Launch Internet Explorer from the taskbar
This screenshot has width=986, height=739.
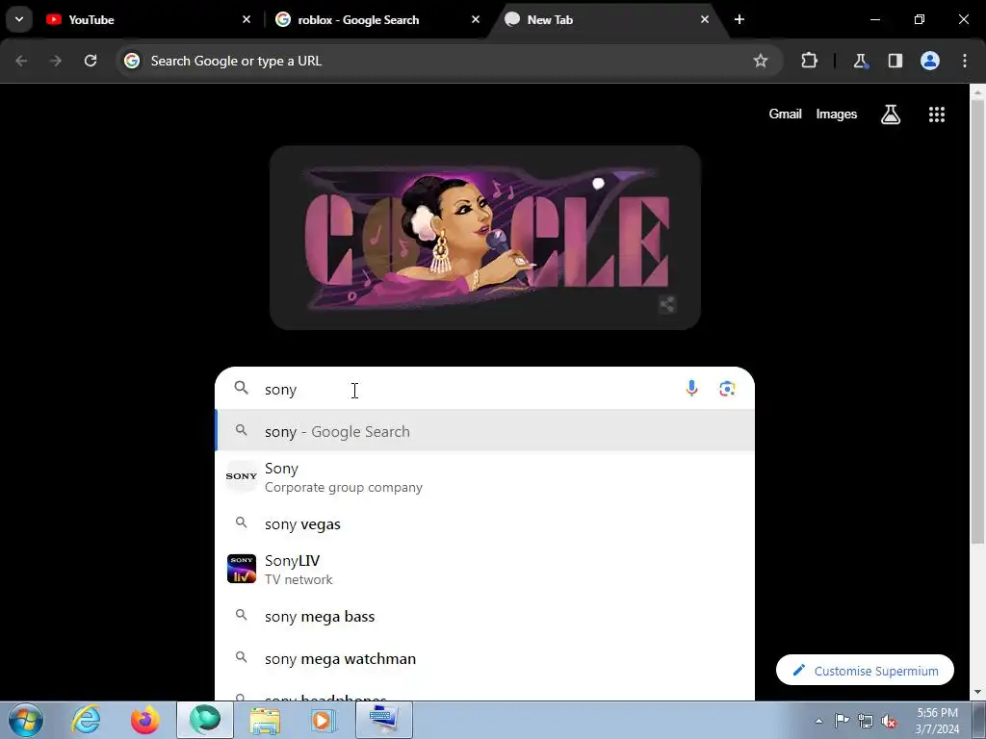pyautogui.click(x=86, y=720)
